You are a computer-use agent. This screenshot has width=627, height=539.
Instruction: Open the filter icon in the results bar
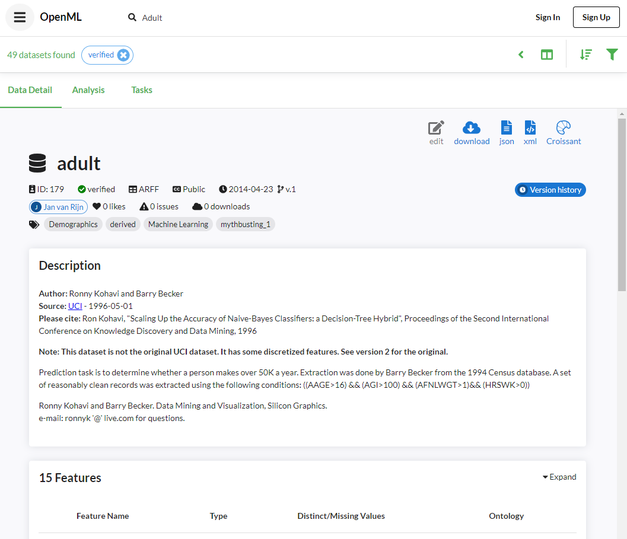[x=612, y=54]
